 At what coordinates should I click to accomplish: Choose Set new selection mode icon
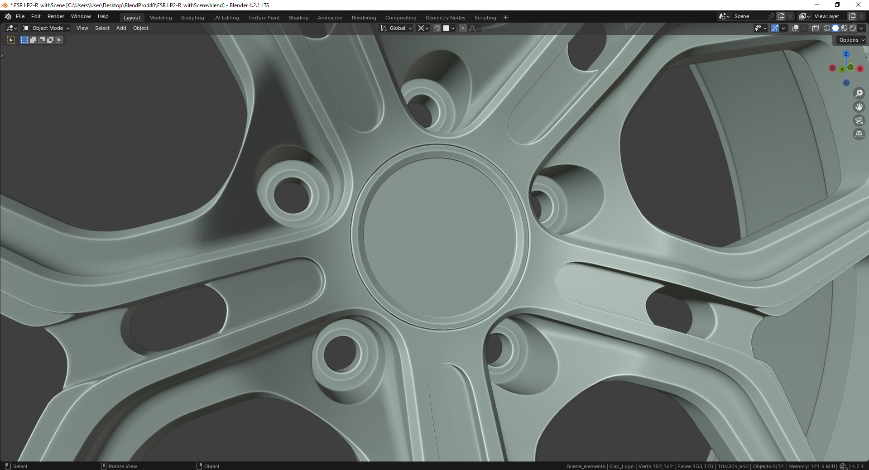point(24,40)
